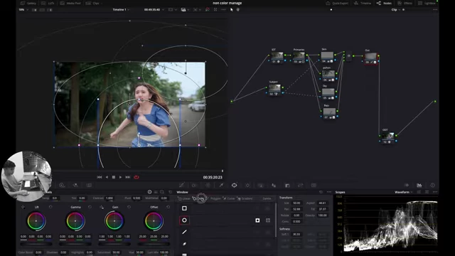The height and width of the screenshot is (256, 455).
Task: Reset the Gamma color wheel
Action: point(90,207)
